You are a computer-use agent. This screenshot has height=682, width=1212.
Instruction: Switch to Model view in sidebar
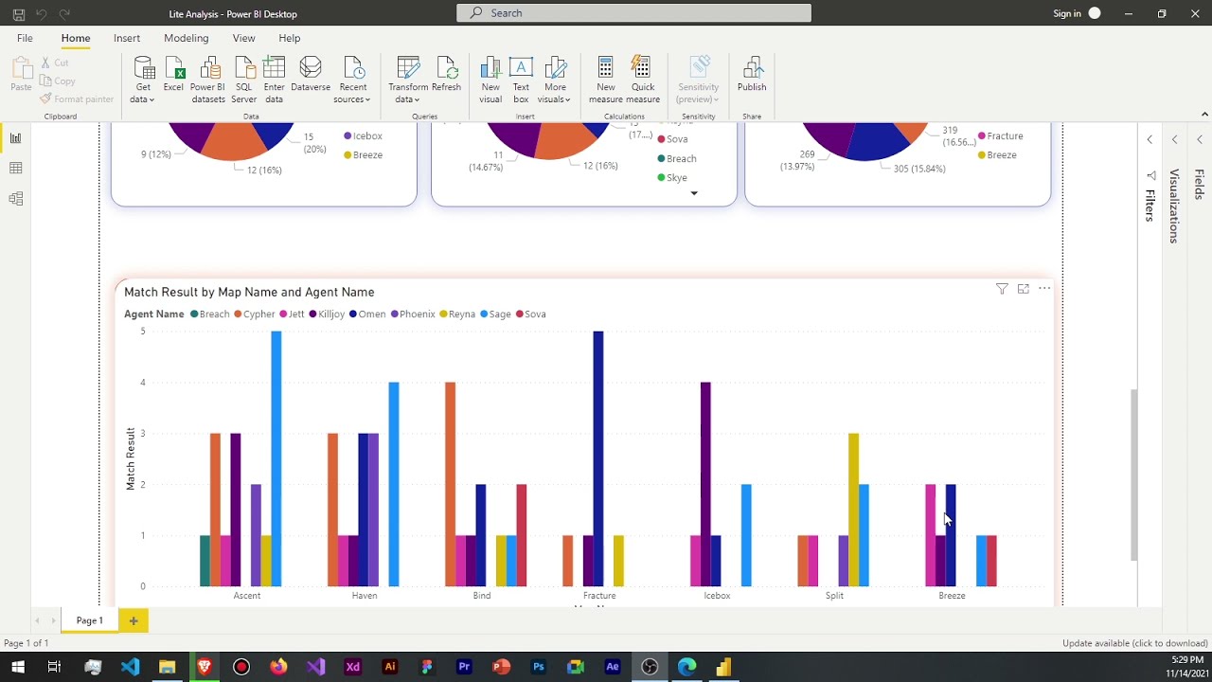point(15,199)
